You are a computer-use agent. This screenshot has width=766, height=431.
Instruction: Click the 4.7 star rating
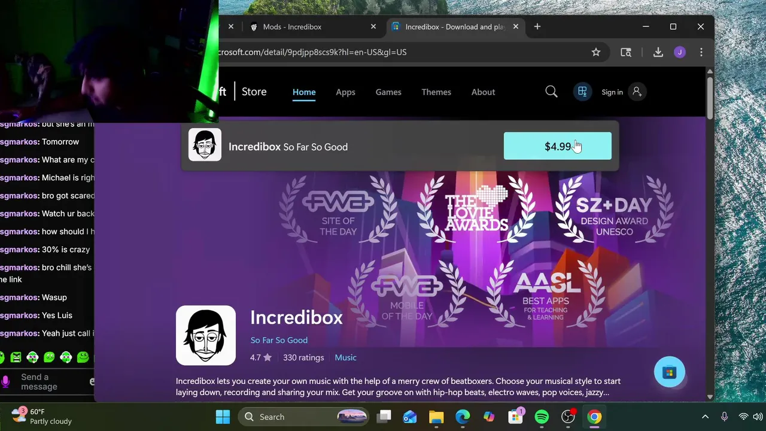pos(261,357)
